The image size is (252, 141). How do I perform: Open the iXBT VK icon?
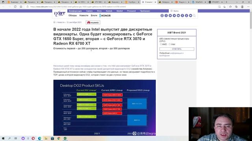[x=178, y=16]
